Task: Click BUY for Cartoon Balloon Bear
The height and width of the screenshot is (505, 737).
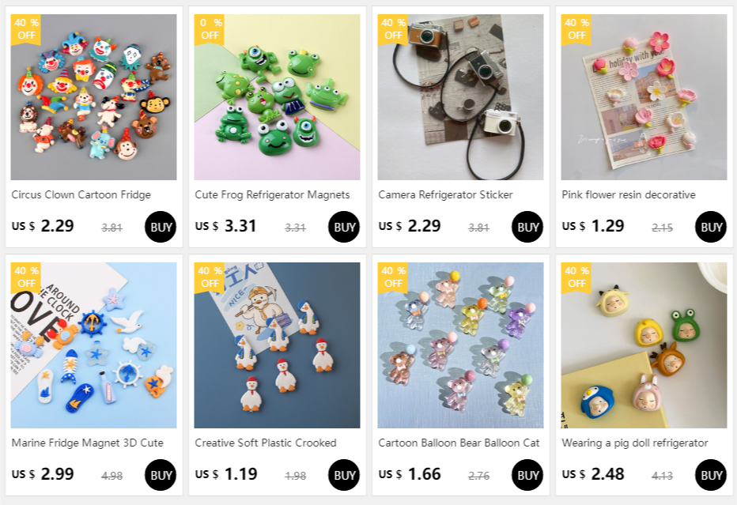Action: point(527,475)
